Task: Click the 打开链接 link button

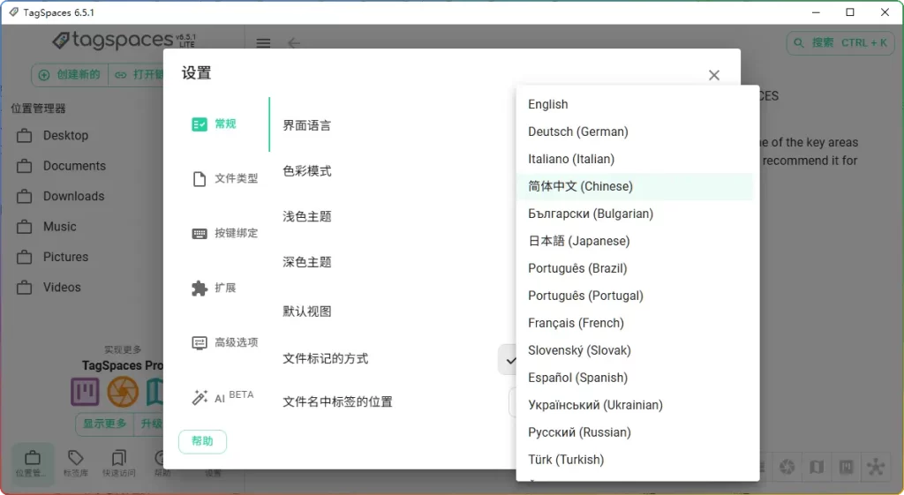Action: [x=137, y=75]
